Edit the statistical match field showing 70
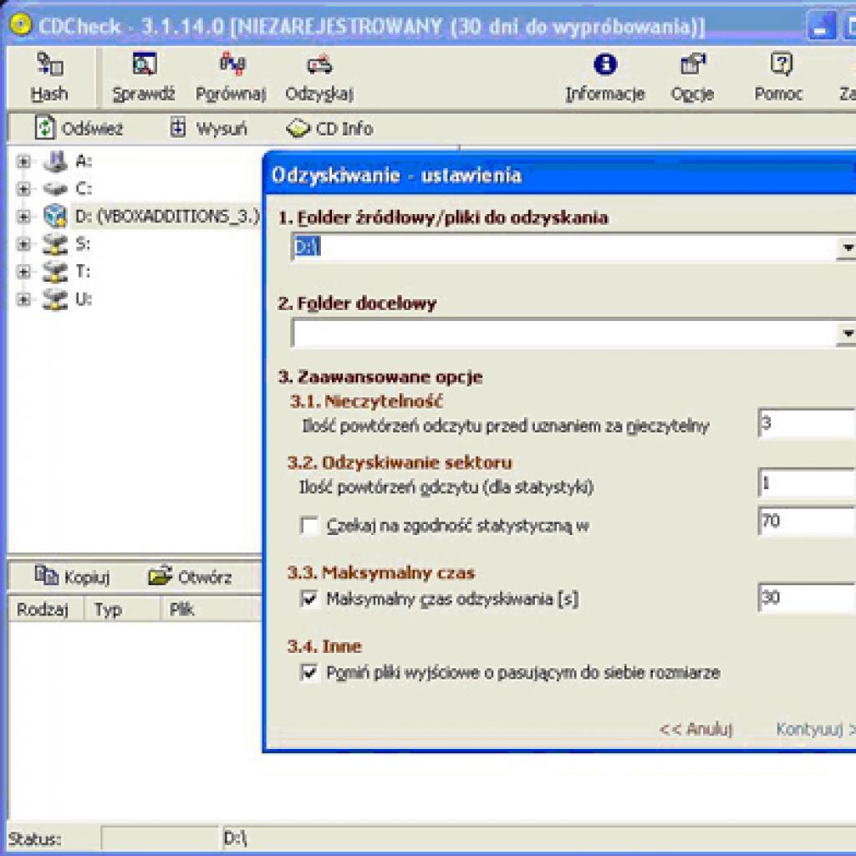 click(807, 522)
